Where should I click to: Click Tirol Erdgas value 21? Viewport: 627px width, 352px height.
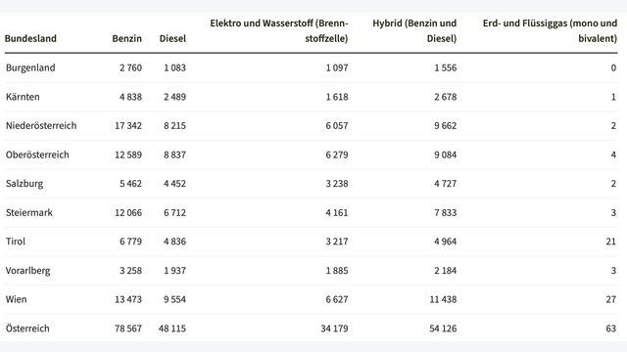[611, 242]
